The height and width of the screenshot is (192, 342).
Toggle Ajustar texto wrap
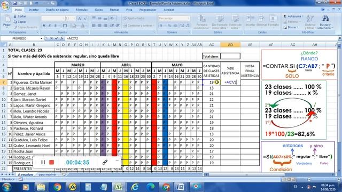[x=134, y=19]
